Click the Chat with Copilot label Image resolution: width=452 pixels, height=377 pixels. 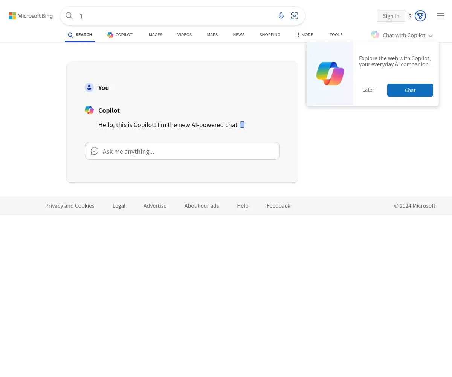coord(404,35)
